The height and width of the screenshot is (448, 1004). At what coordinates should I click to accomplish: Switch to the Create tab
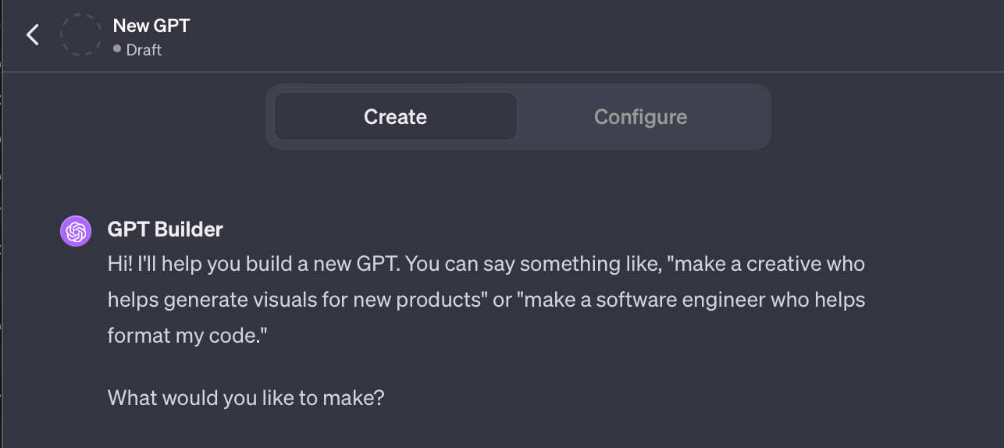[395, 117]
